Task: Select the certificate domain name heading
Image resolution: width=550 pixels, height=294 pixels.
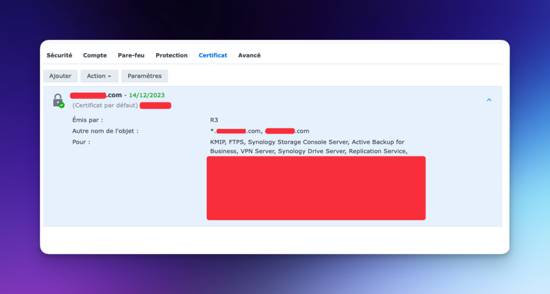Action: (x=96, y=95)
